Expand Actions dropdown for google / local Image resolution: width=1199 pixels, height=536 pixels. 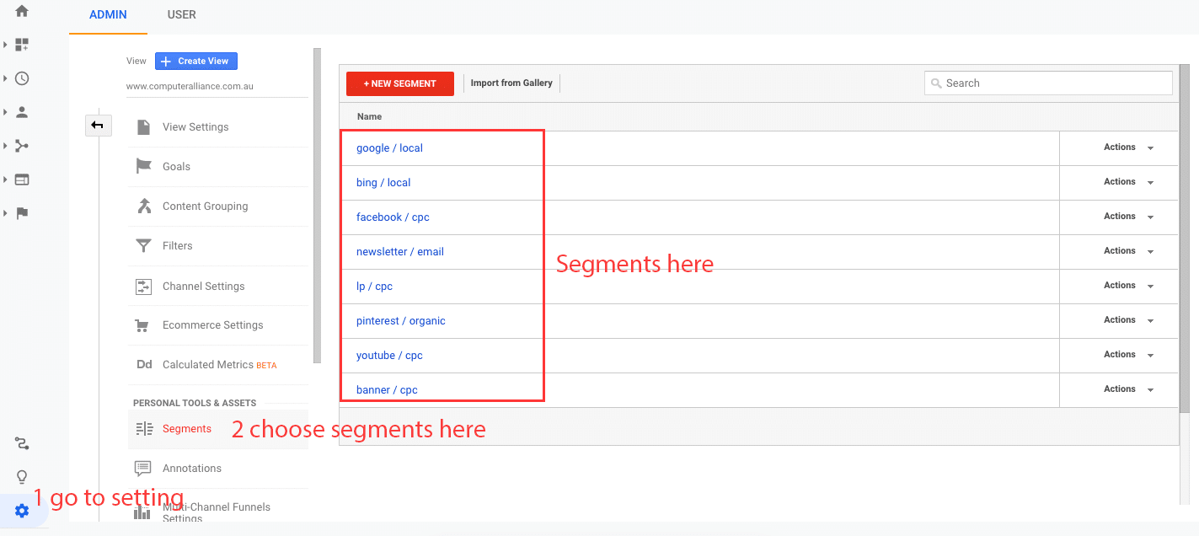click(1128, 147)
